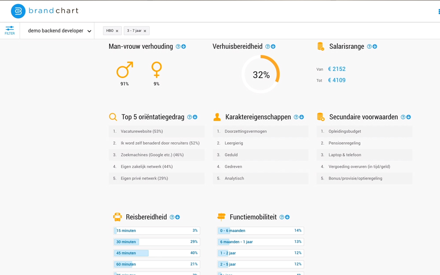Show help for Salarisrange
Viewport: 440px width, 275px height.
coord(369,47)
